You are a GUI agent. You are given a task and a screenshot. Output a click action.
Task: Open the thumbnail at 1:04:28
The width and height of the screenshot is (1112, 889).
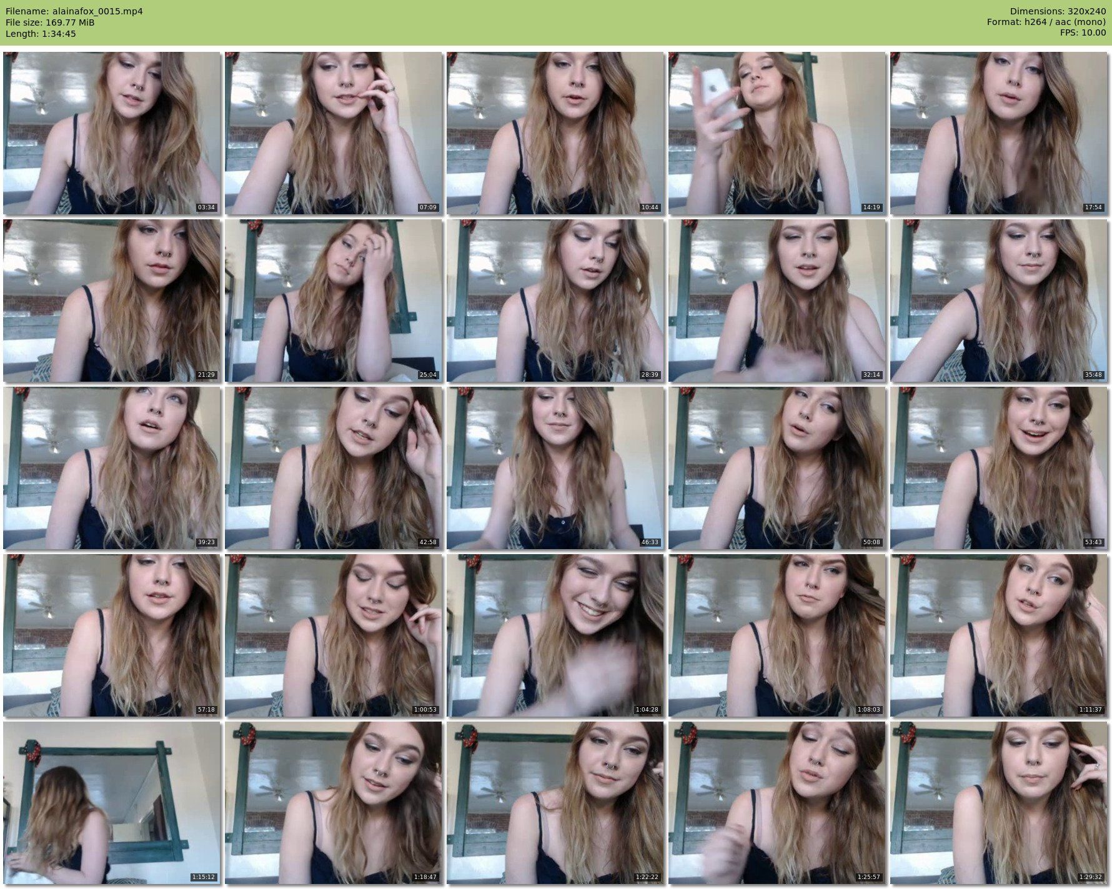point(555,635)
